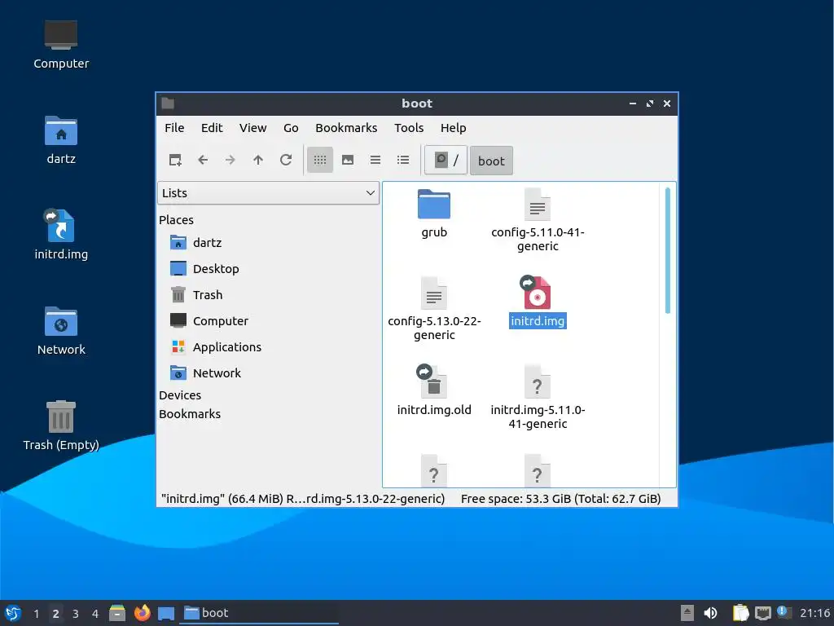Open a new tab in file manager
Screen dimensions: 834x626
175,160
